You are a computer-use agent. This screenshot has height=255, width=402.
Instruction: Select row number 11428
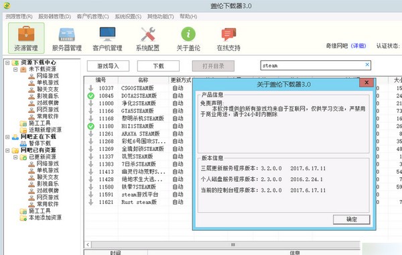tap(106, 179)
